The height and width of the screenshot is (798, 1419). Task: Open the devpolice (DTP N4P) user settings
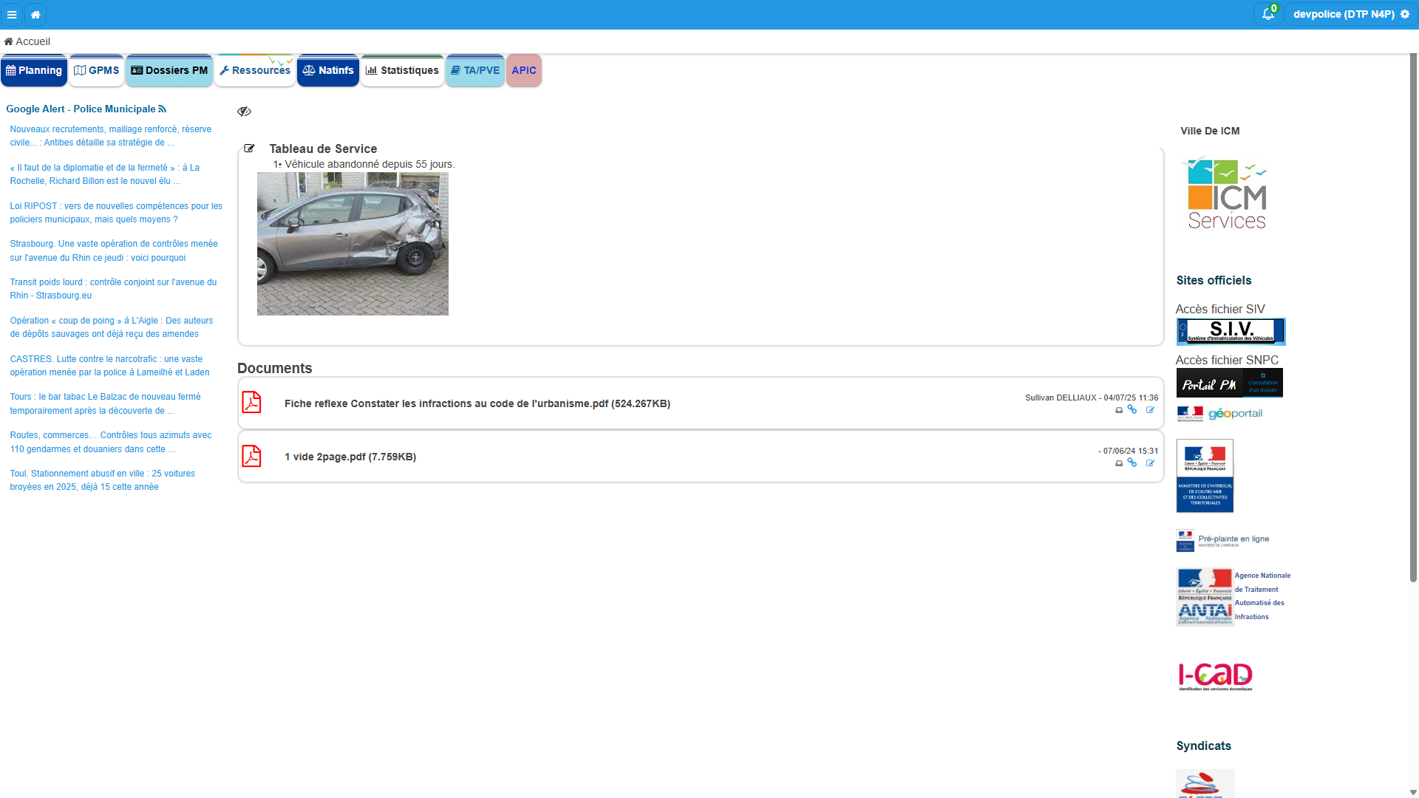click(1351, 14)
